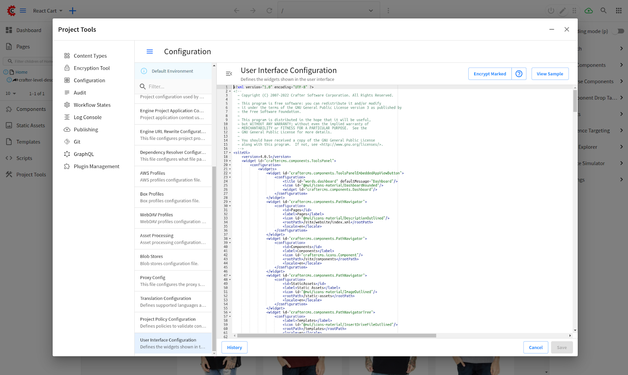Open GraphQL from the tools list

tap(84, 154)
